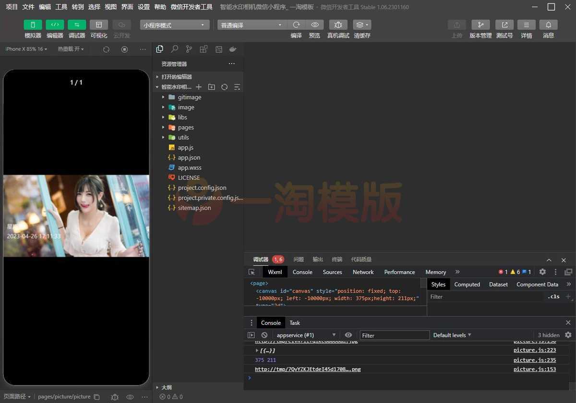Click the new file plus icon
This screenshot has width=576, height=403.
(x=199, y=87)
